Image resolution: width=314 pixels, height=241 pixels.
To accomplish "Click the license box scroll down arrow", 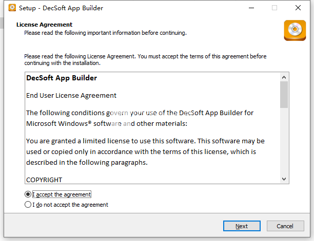I will click(284, 179).
